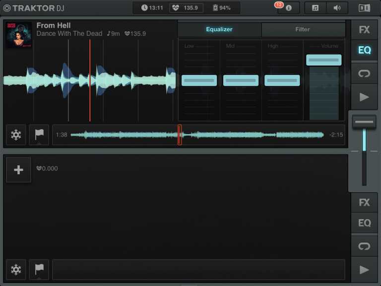Open FX panel for deck B
Screen dimensions: 381x286
pyautogui.click(x=364, y=203)
